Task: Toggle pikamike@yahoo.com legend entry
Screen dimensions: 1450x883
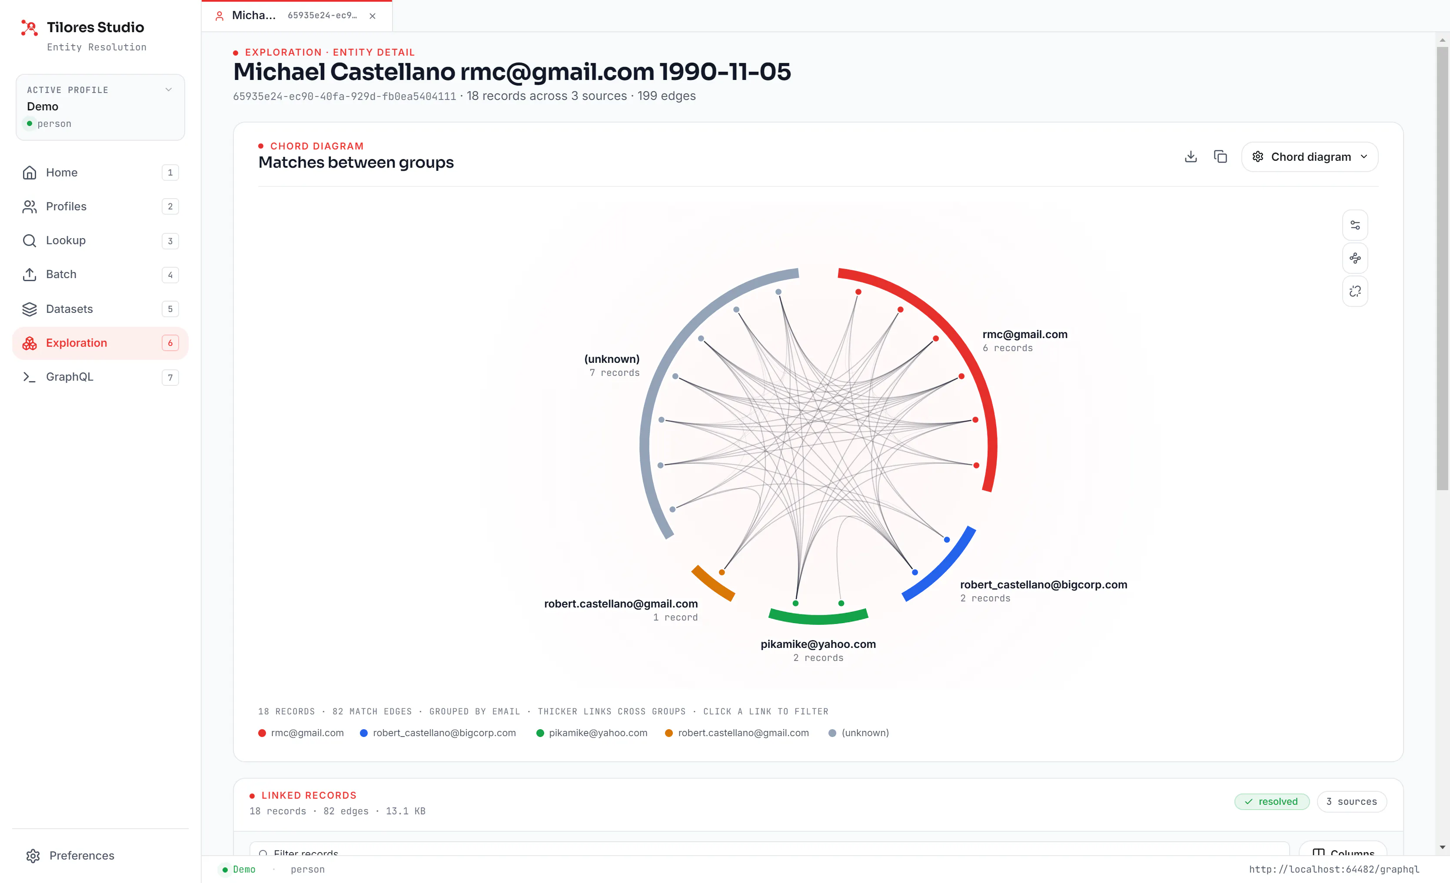Action: 592,732
